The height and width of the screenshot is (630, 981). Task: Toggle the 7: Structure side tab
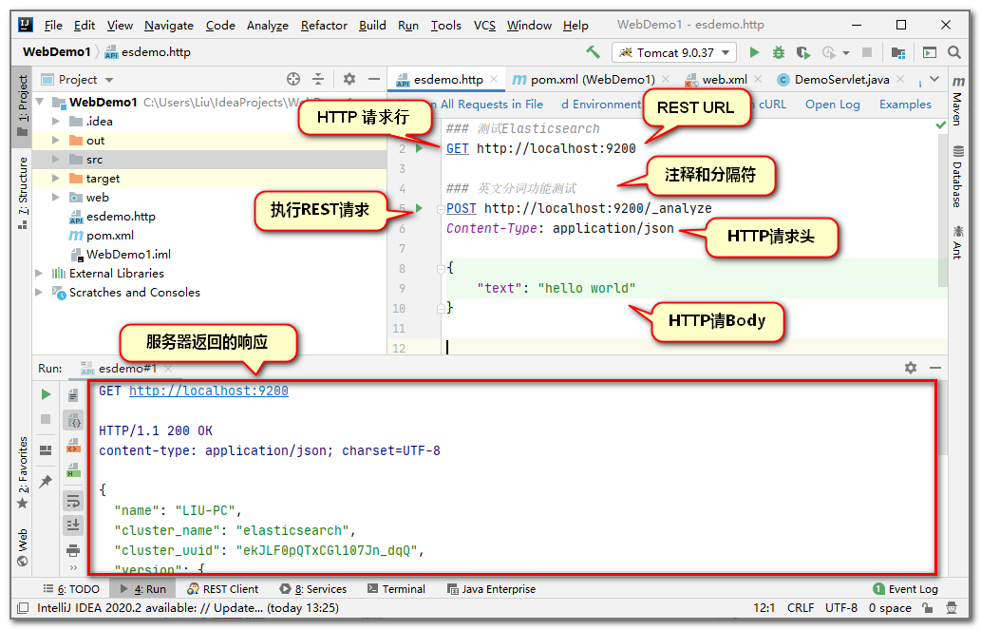23,193
